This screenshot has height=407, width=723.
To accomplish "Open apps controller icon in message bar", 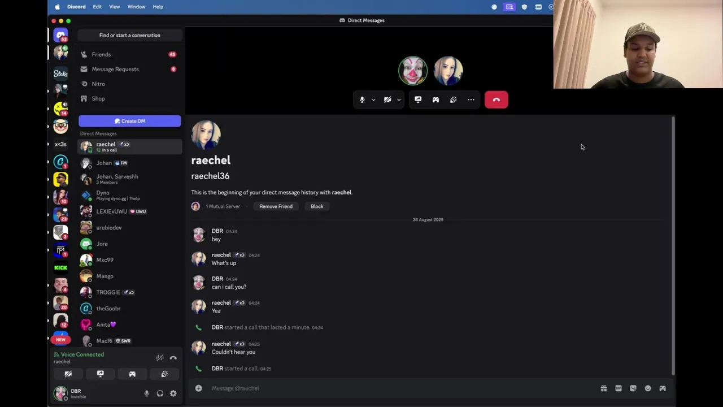I will point(663,388).
